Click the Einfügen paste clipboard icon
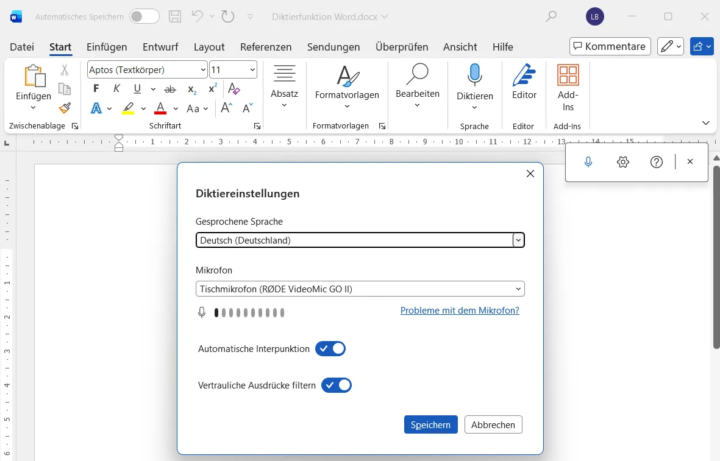Image resolution: width=720 pixels, height=461 pixels. click(x=35, y=76)
